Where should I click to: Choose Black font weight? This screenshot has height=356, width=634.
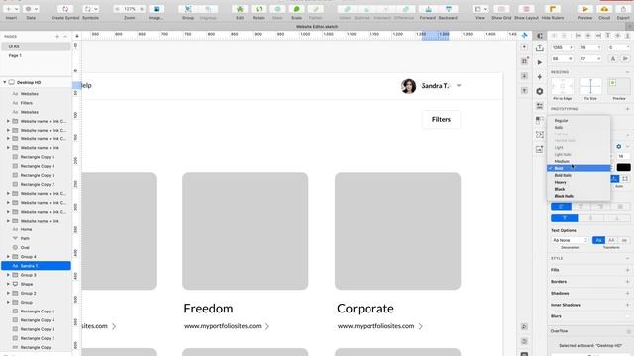coord(579,189)
